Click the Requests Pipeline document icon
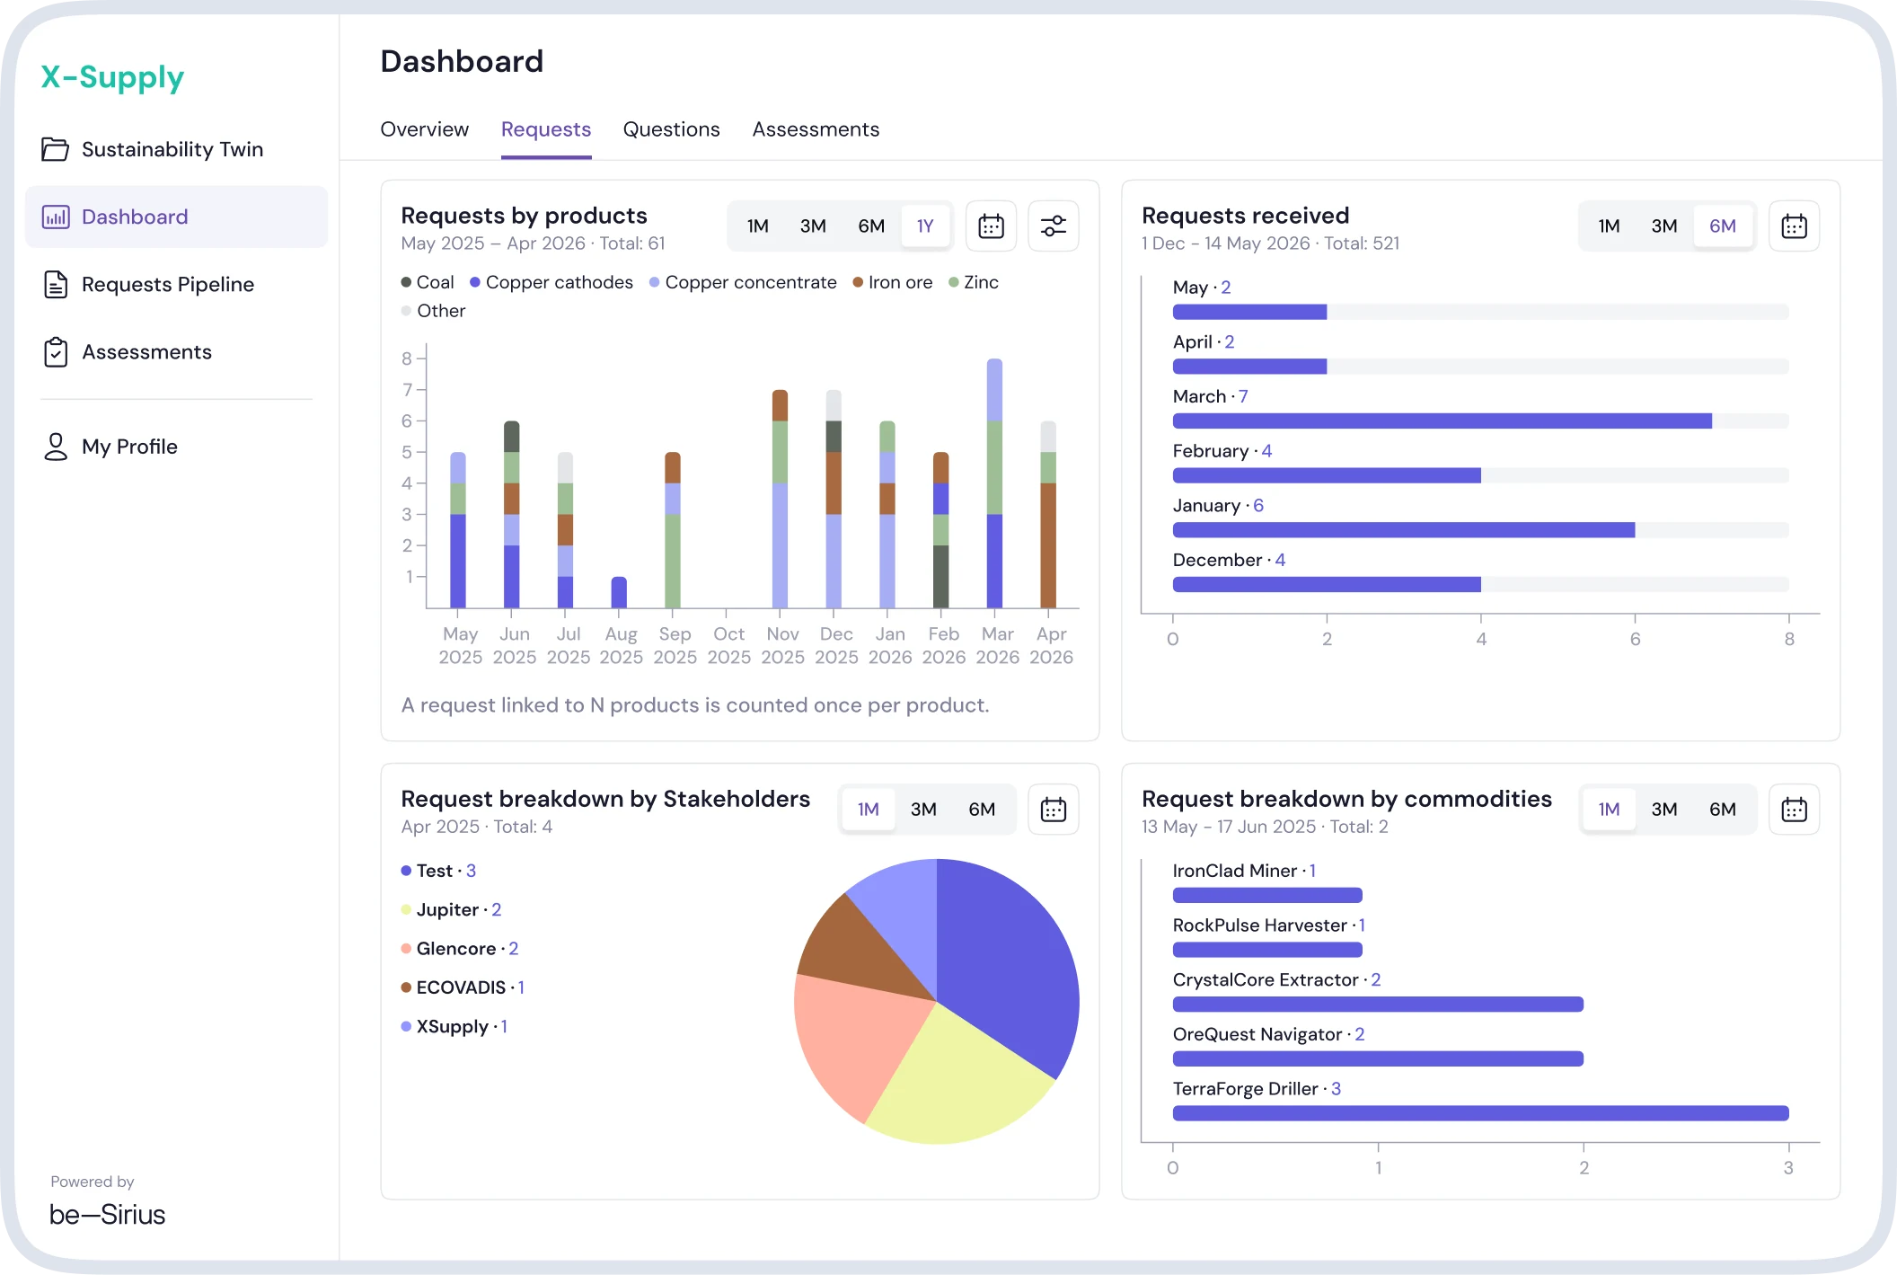The height and width of the screenshot is (1275, 1897). [x=55, y=284]
